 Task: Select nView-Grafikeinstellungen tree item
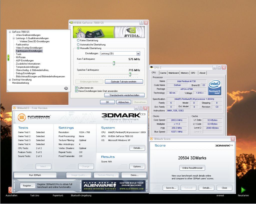pos(28,35)
